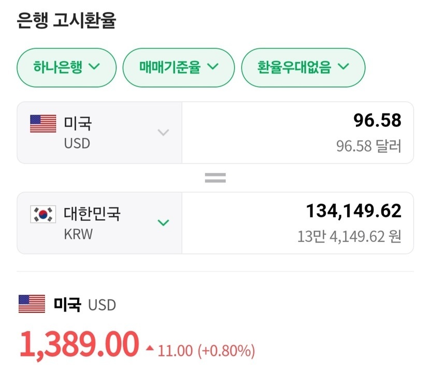Image resolution: width=430 pixels, height=371 pixels.
Task: Click the 11.00 (+0.80%) change text
Action: pyautogui.click(x=206, y=351)
